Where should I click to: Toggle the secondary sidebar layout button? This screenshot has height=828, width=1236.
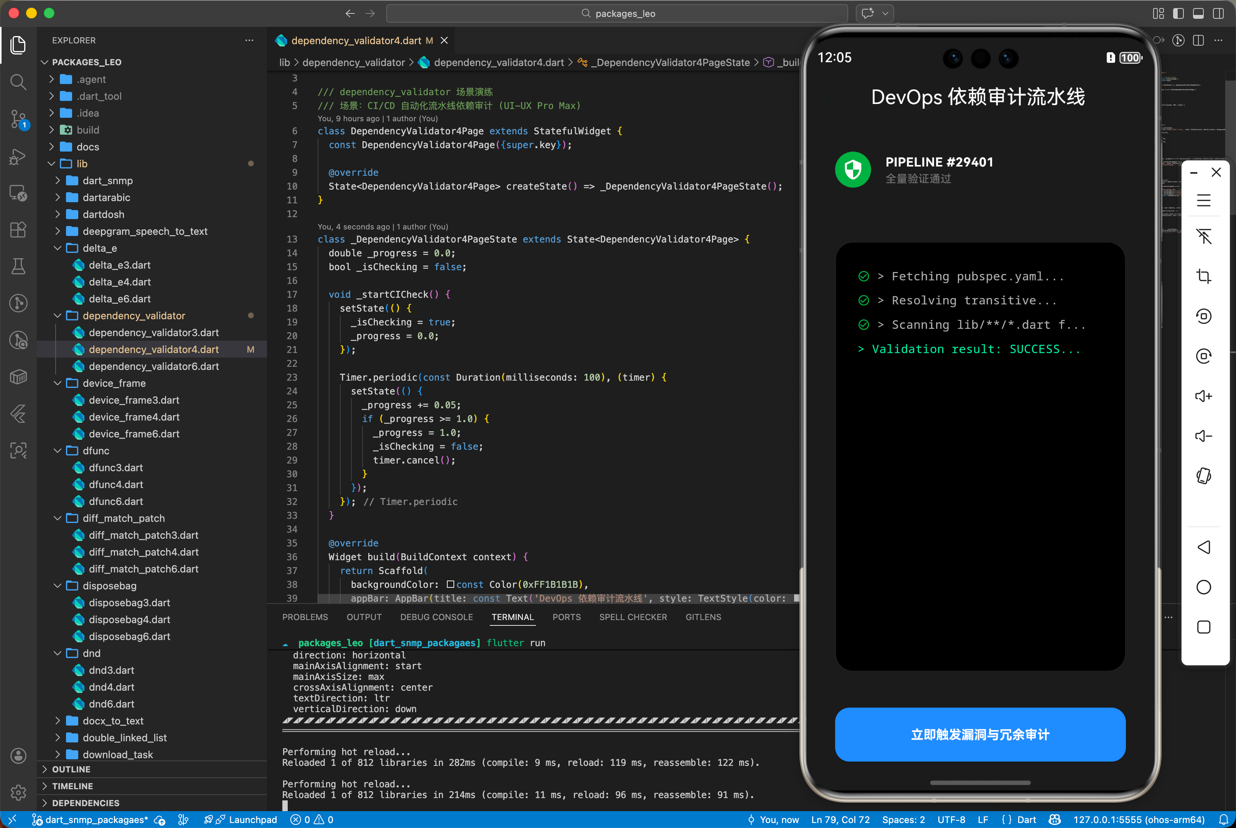pos(1218,13)
